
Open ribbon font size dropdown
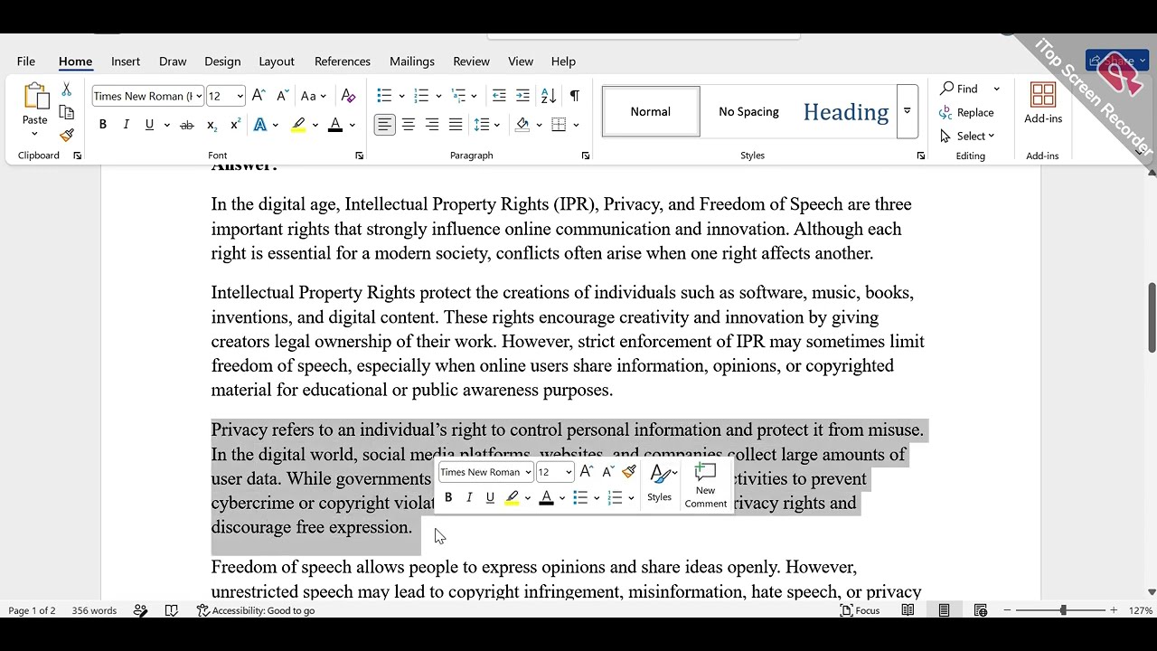point(240,96)
